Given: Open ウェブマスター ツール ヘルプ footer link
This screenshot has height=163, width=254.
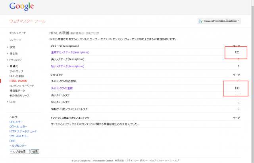Looking at the screenshot, I should click(x=164, y=161).
